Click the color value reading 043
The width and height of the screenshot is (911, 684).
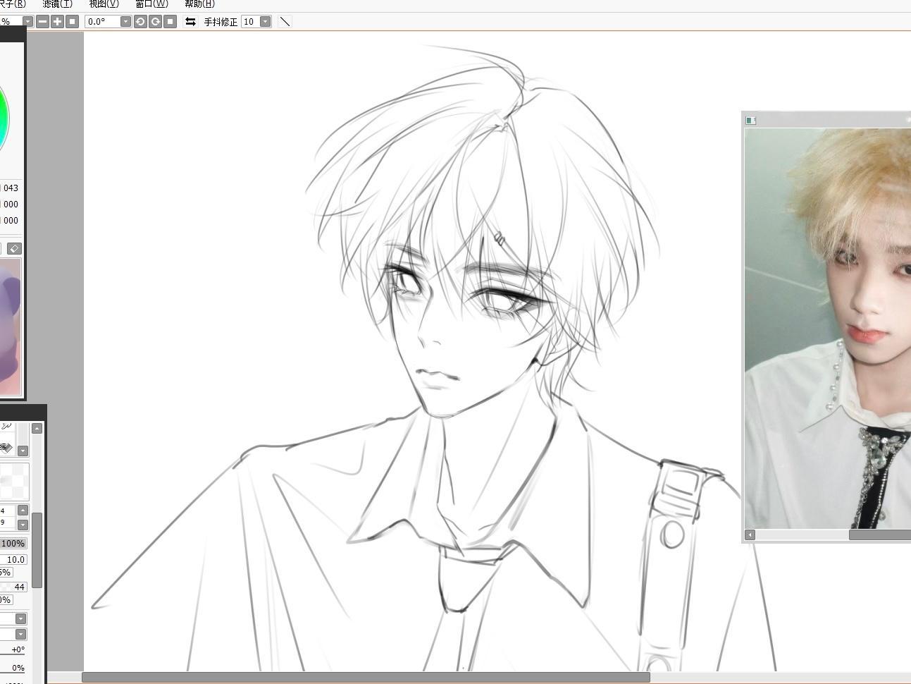(x=11, y=188)
